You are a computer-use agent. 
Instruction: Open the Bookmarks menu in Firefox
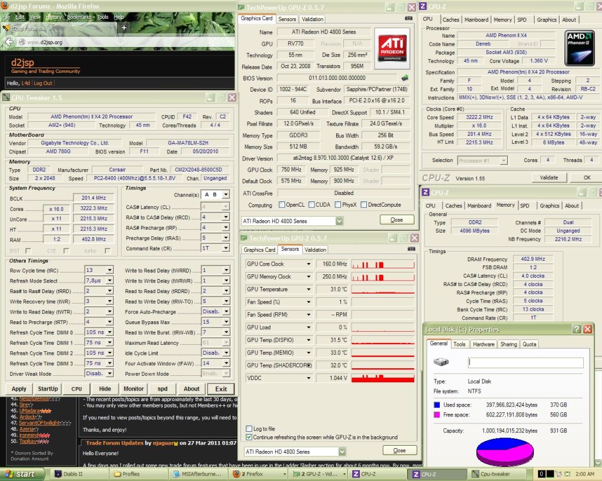[79, 17]
